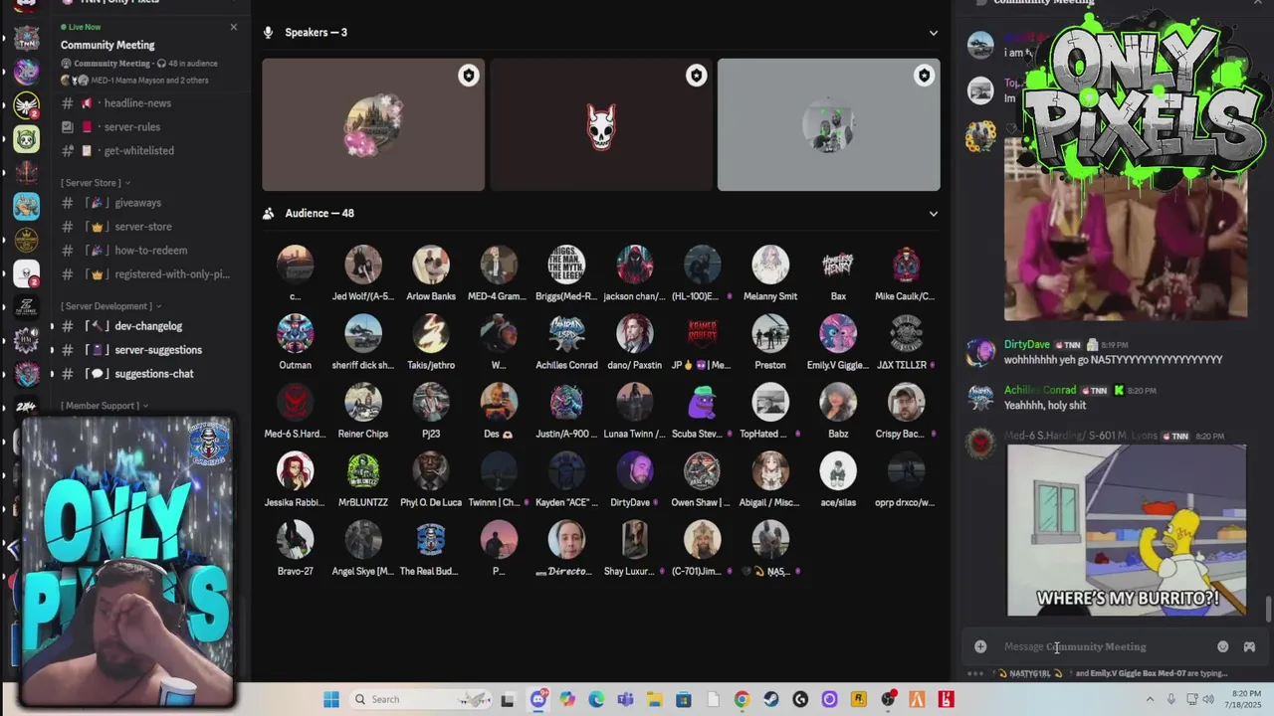Open the server-suggestions channel

coord(149,350)
